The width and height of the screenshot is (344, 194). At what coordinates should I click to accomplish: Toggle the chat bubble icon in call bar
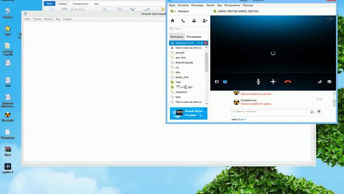[225, 81]
